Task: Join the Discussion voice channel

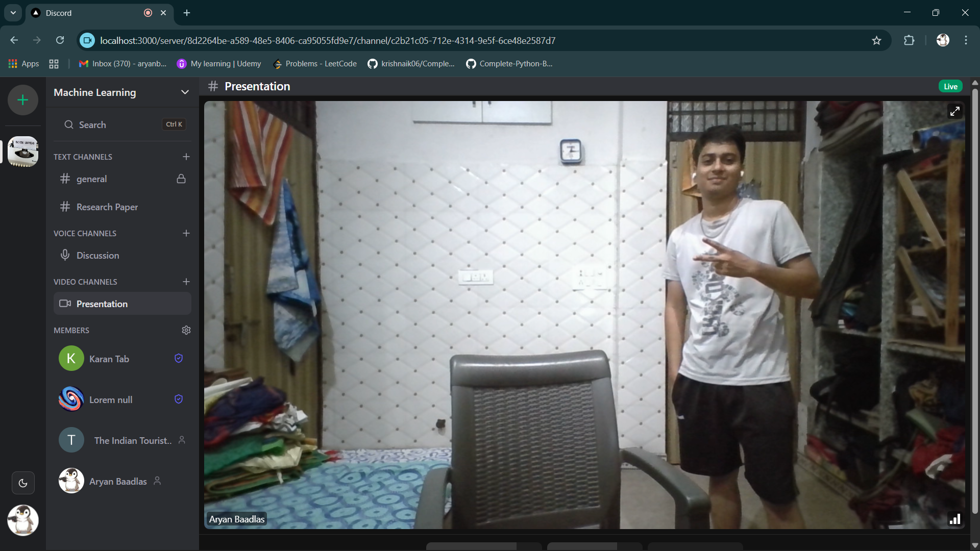Action: click(x=97, y=256)
